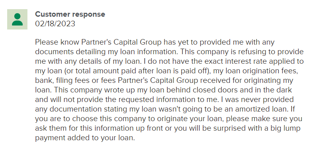The width and height of the screenshot is (309, 149).
Task: Click the phrase 'I was never provided'
Action: pos(257,100)
